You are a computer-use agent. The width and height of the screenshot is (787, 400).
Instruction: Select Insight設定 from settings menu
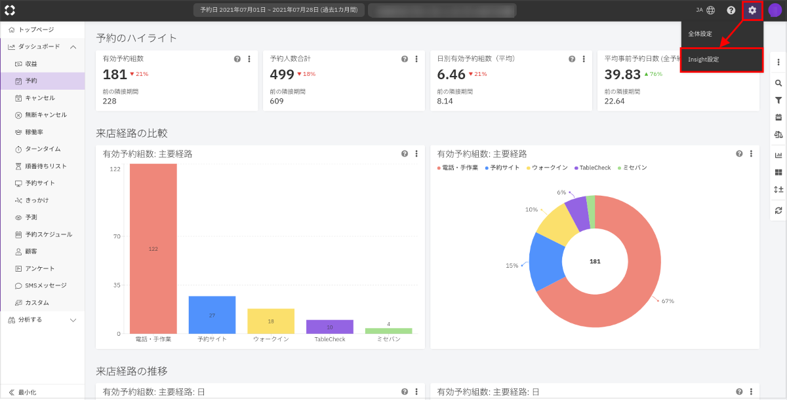tap(721, 60)
